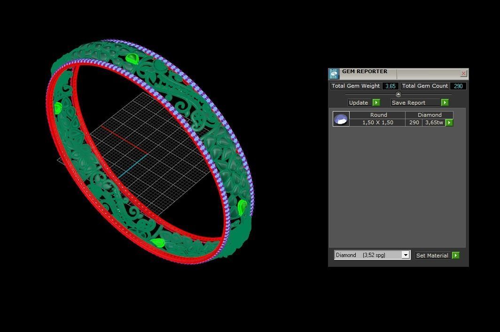Click the "1,50 X 1,50" size cell
This screenshot has height=332, width=500.
click(377, 122)
